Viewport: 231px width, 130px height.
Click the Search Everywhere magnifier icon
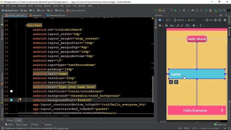point(225,10)
